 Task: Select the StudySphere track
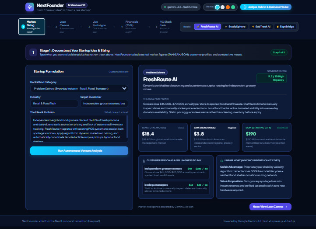coord(235,27)
